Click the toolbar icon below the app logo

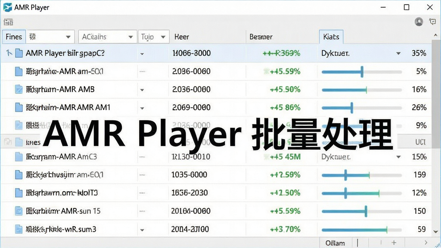[x=9, y=22]
